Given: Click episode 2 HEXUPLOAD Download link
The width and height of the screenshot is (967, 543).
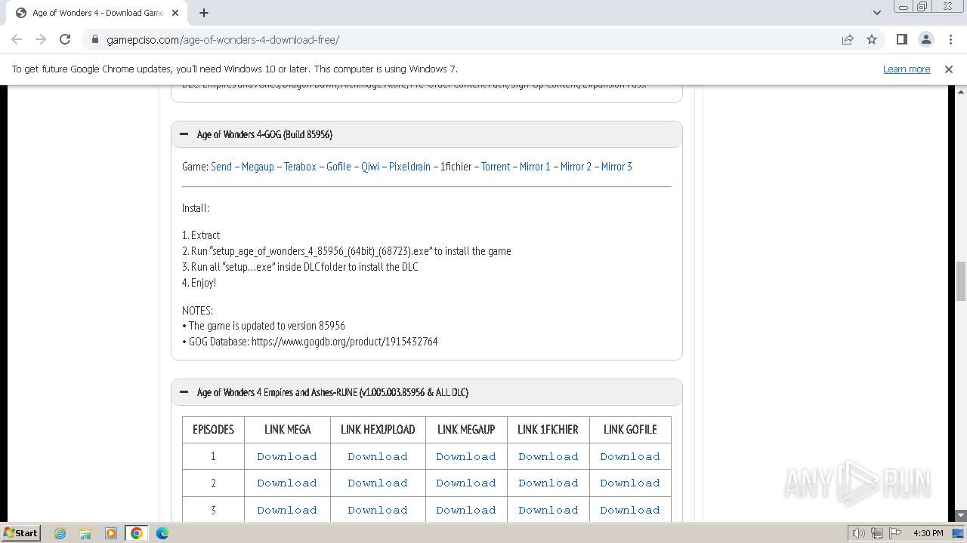Looking at the screenshot, I should (x=378, y=483).
